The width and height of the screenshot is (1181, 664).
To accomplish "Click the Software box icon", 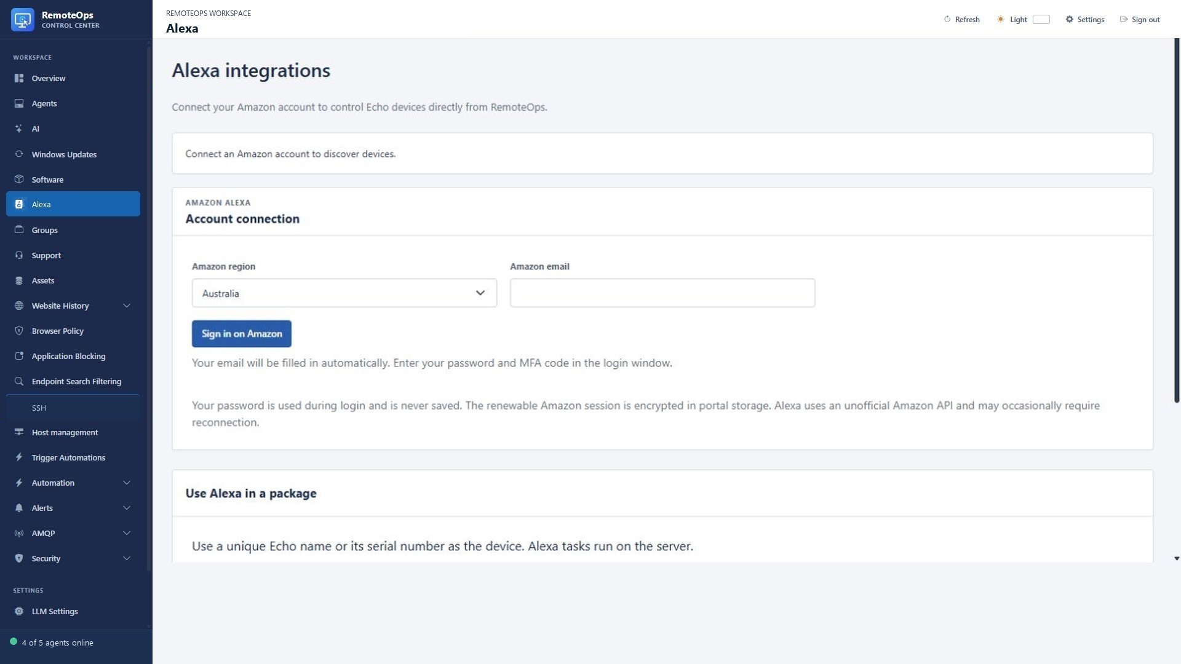I will click(x=19, y=180).
